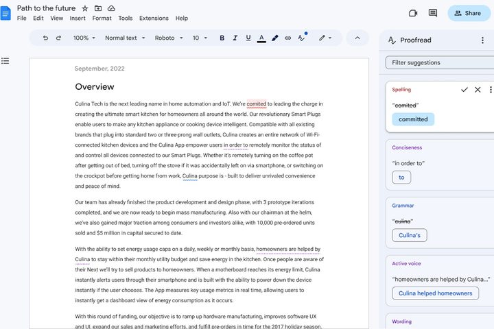Click the Overview heading in the document
The image size is (494, 329).
[95, 86]
